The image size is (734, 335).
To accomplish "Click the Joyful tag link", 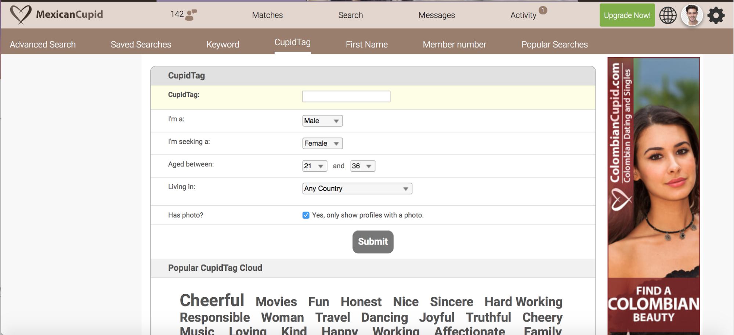I will tap(437, 318).
